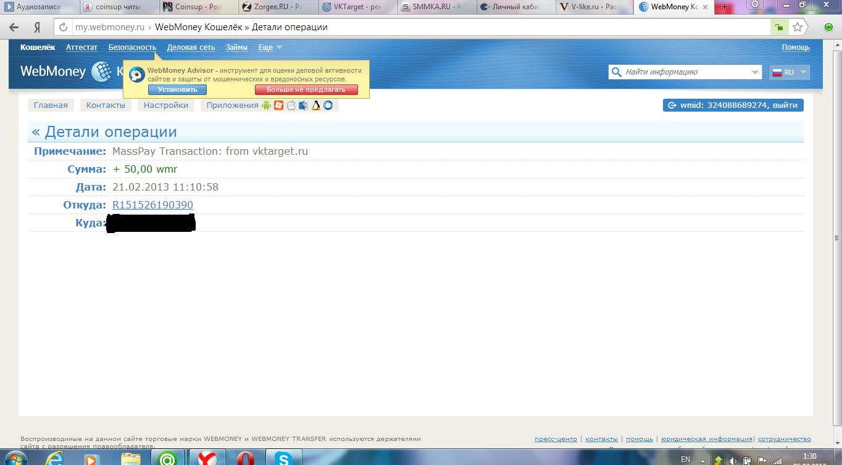Open the Личный кабинет tab
This screenshot has width=842, height=465.
pos(514,7)
